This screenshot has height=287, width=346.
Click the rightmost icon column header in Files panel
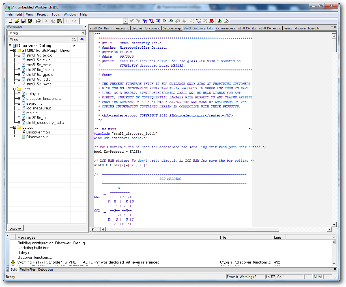[x=81, y=40]
